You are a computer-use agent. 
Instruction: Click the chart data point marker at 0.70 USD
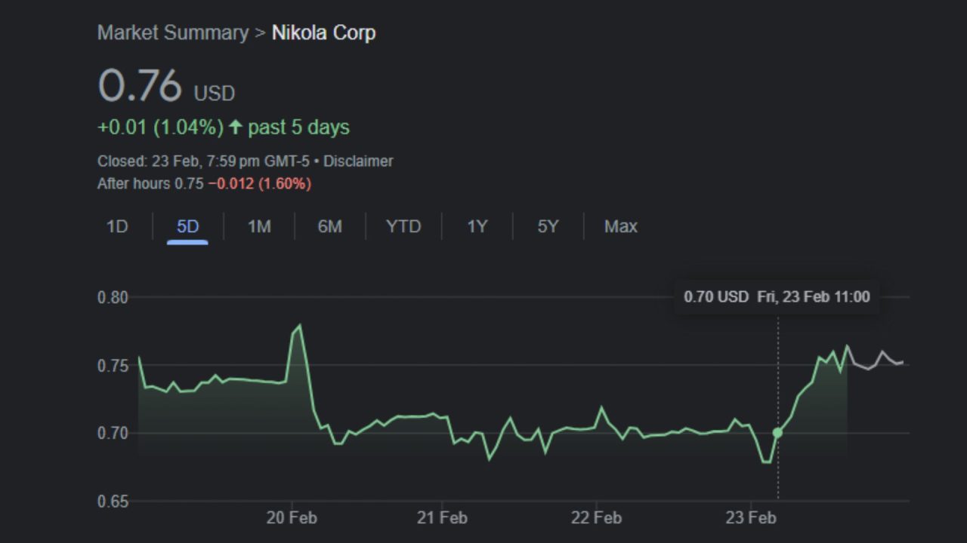click(x=777, y=433)
